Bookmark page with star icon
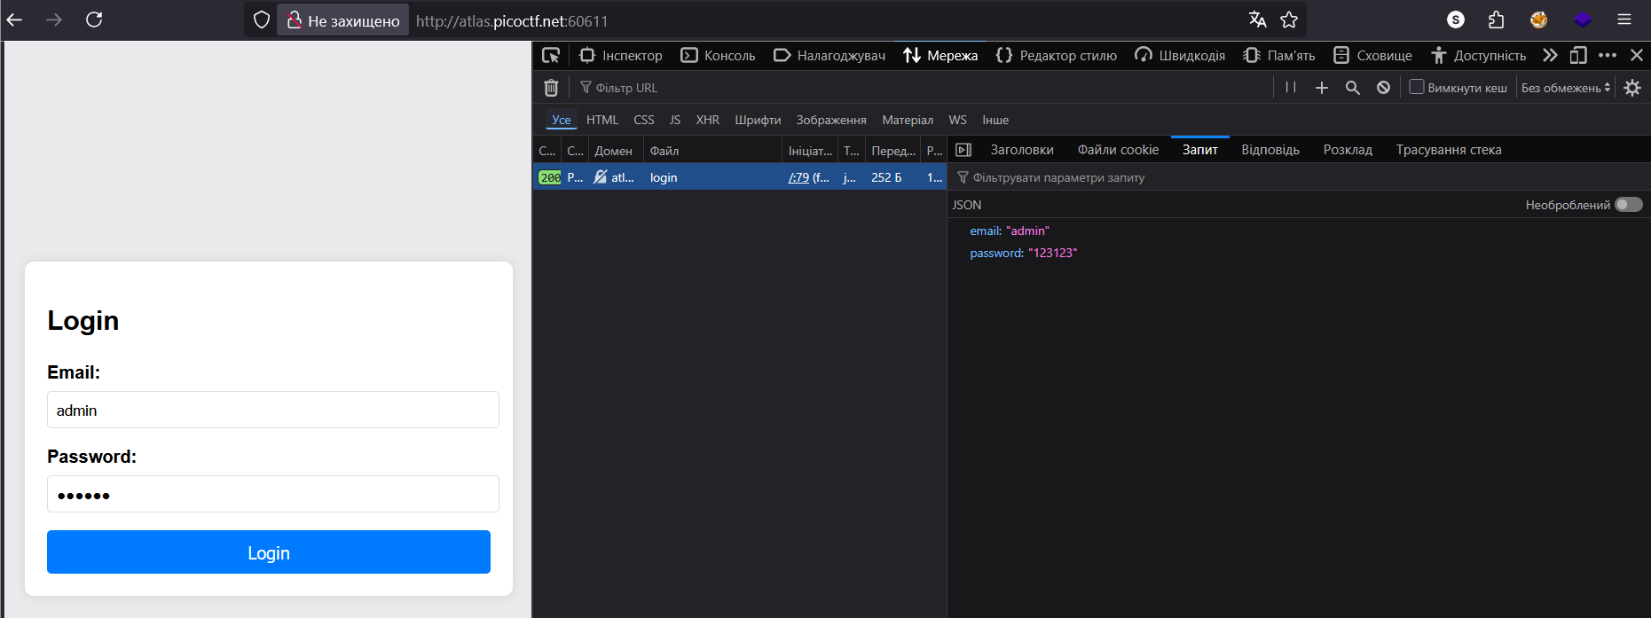This screenshot has width=1651, height=618. point(1289,20)
